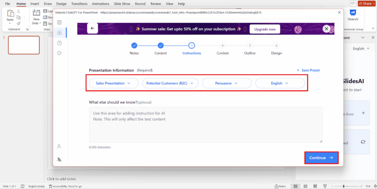Viewport: 377px width, 189px height.
Task: Click the SlidesAI ribbon icon
Action: coord(352,15)
